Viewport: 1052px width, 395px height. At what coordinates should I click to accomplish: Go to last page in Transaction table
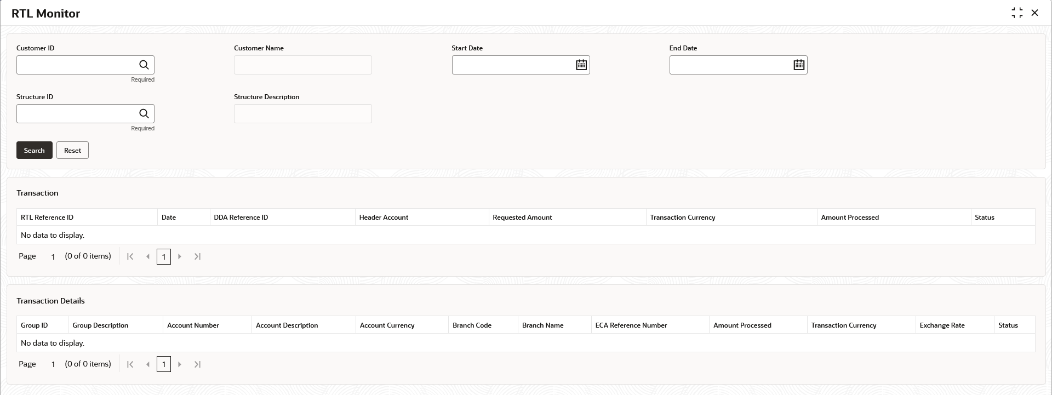pos(197,256)
